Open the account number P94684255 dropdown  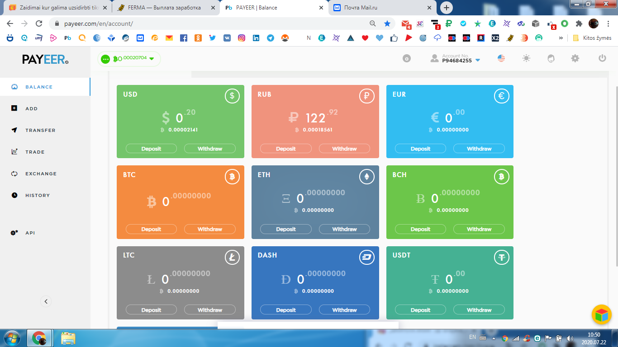(456, 59)
